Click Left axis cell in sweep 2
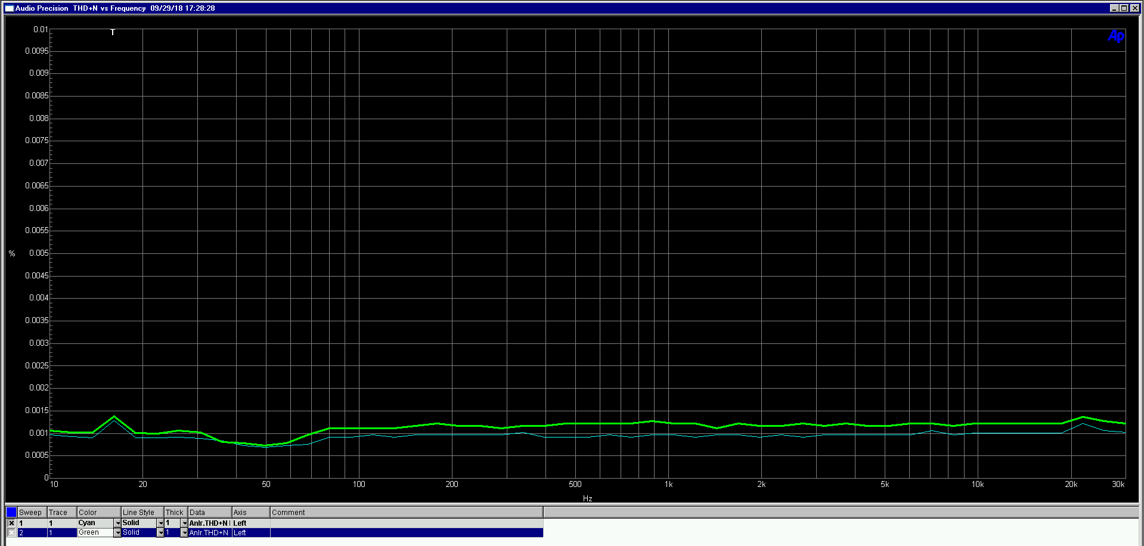The height and width of the screenshot is (546, 1144). coord(251,532)
